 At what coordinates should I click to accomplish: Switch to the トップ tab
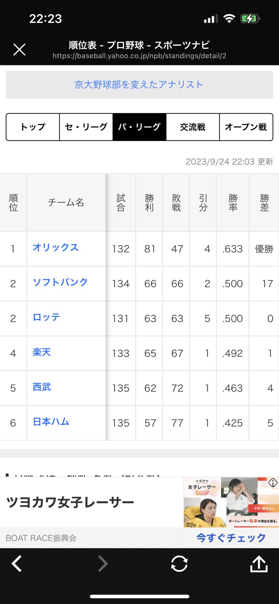(x=33, y=127)
